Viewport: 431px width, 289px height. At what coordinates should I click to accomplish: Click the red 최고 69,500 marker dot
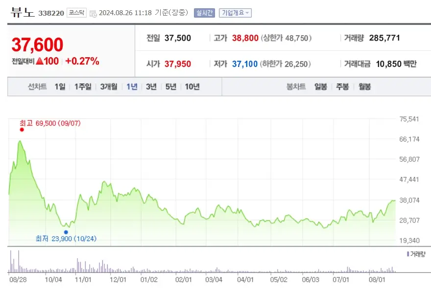22,130
